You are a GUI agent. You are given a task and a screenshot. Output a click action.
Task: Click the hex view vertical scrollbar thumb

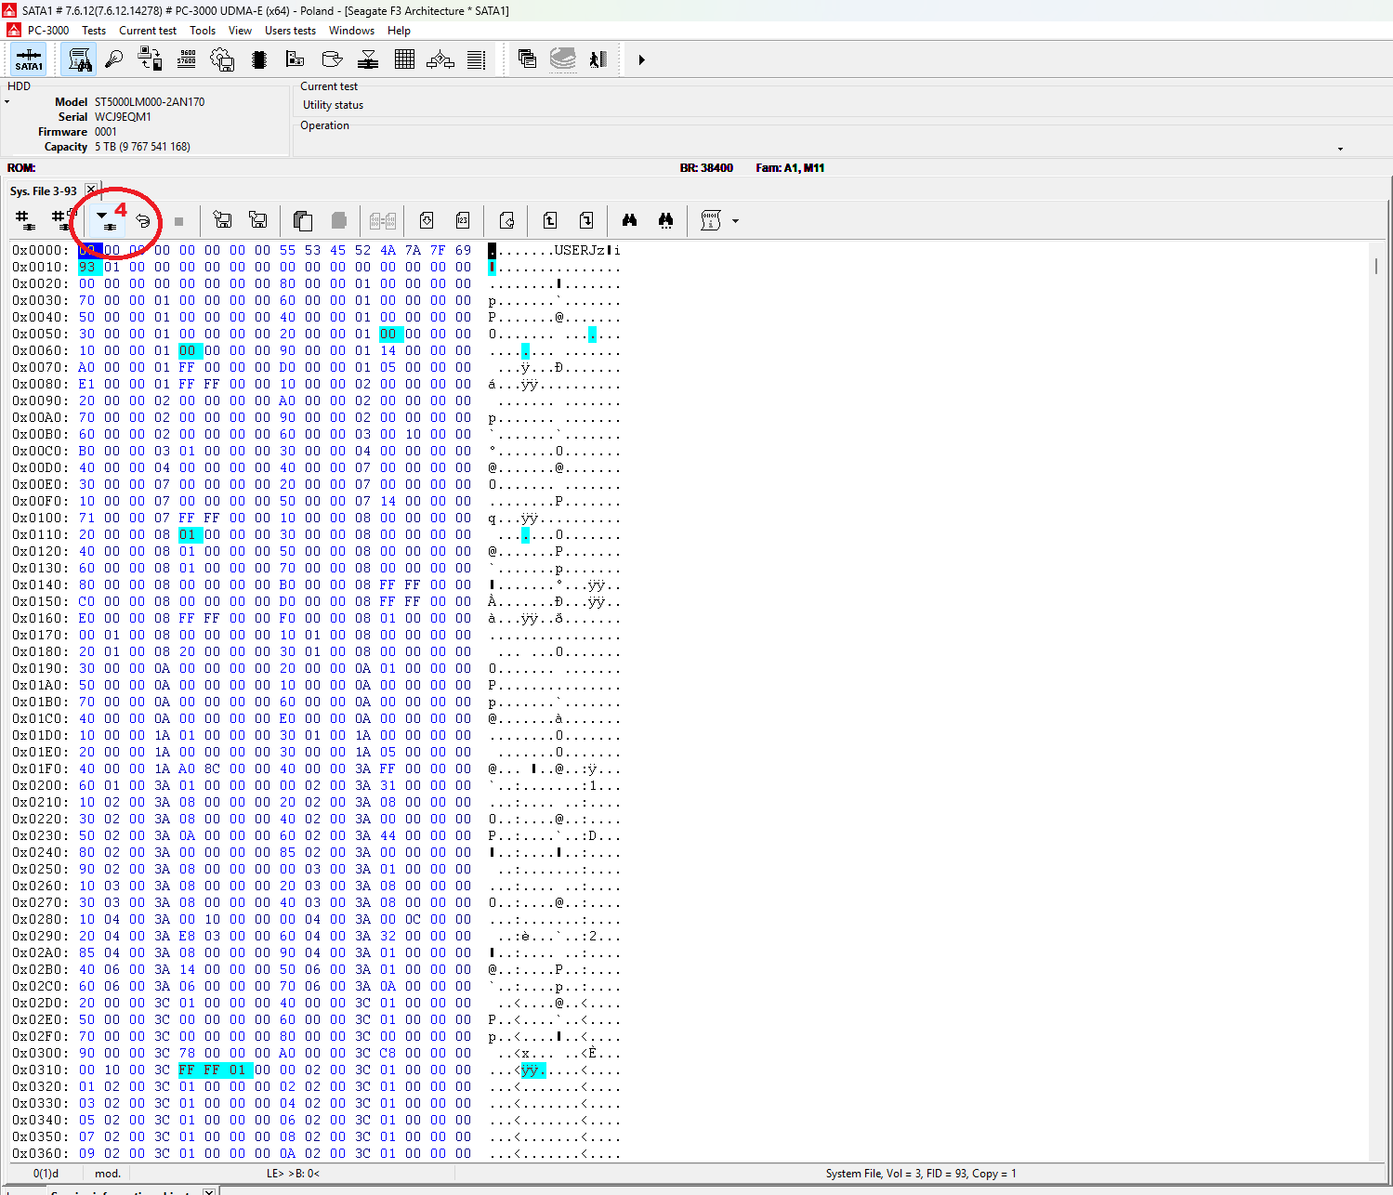(1376, 266)
